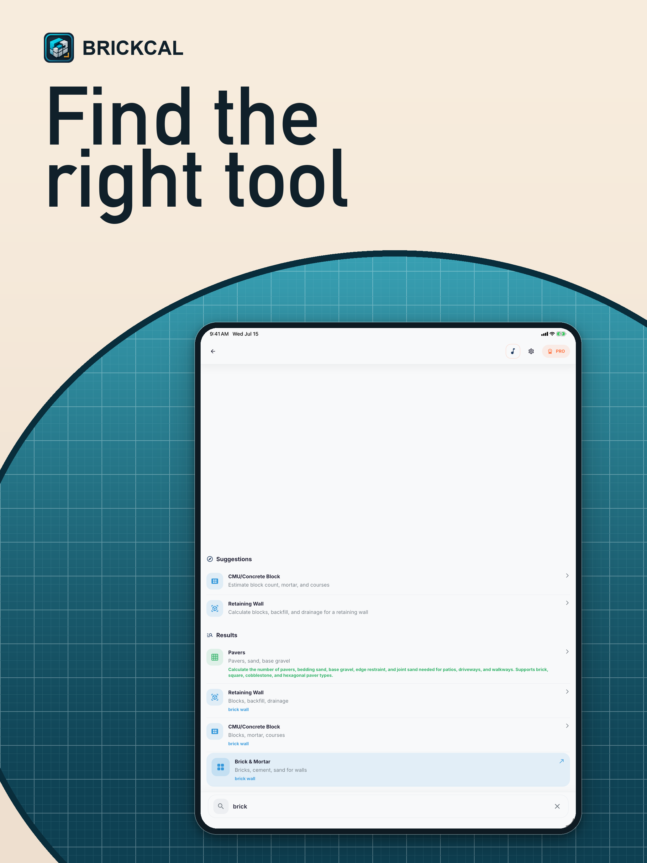Screen dimensions: 647x863
Task: Click the compass icon beside Suggestions
Action: pos(210,559)
